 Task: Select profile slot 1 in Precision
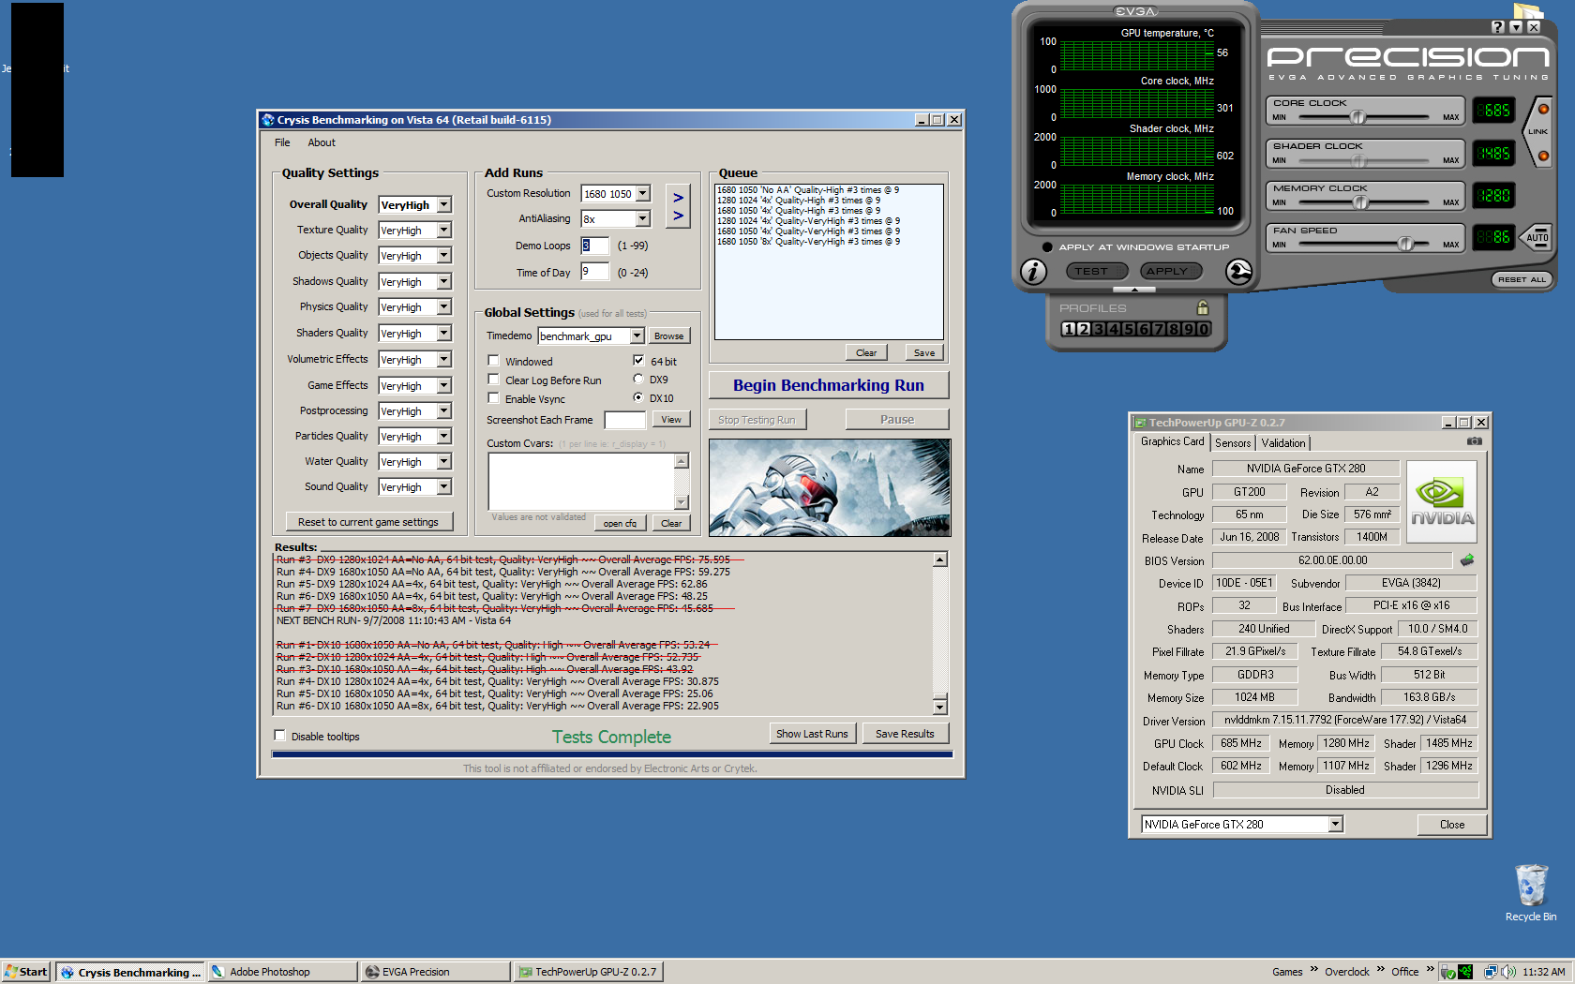1068,329
